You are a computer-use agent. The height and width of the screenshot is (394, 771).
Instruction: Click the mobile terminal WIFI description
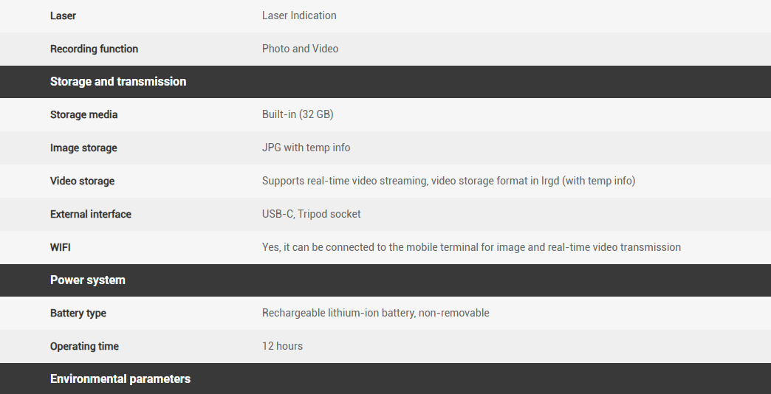tap(471, 247)
